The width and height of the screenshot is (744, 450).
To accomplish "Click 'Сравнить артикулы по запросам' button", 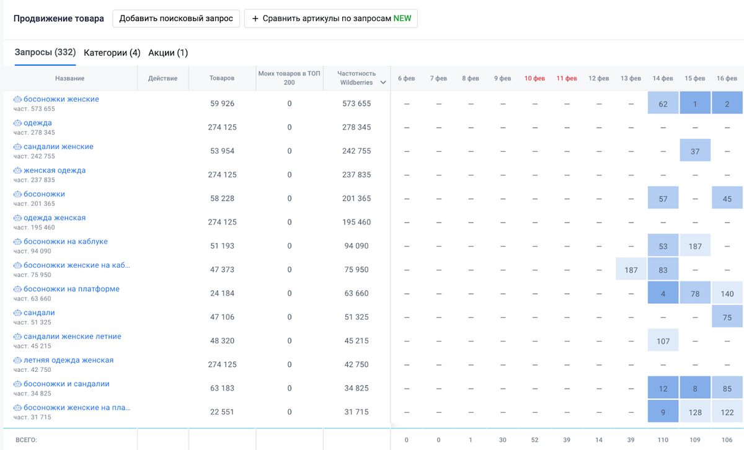I will tap(331, 19).
